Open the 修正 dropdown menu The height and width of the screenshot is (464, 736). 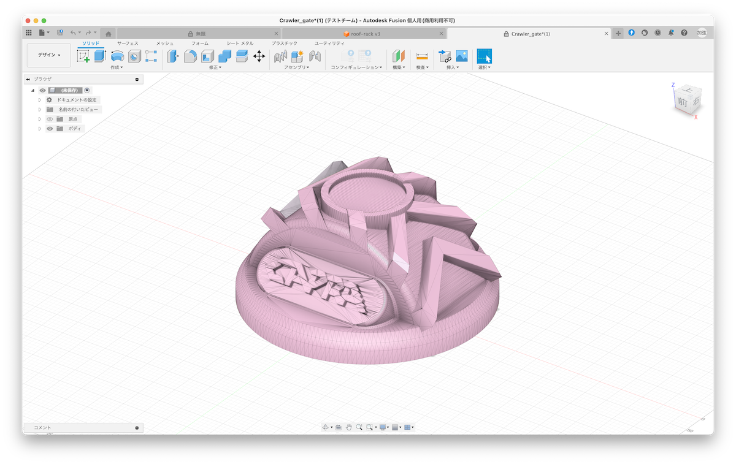(215, 67)
